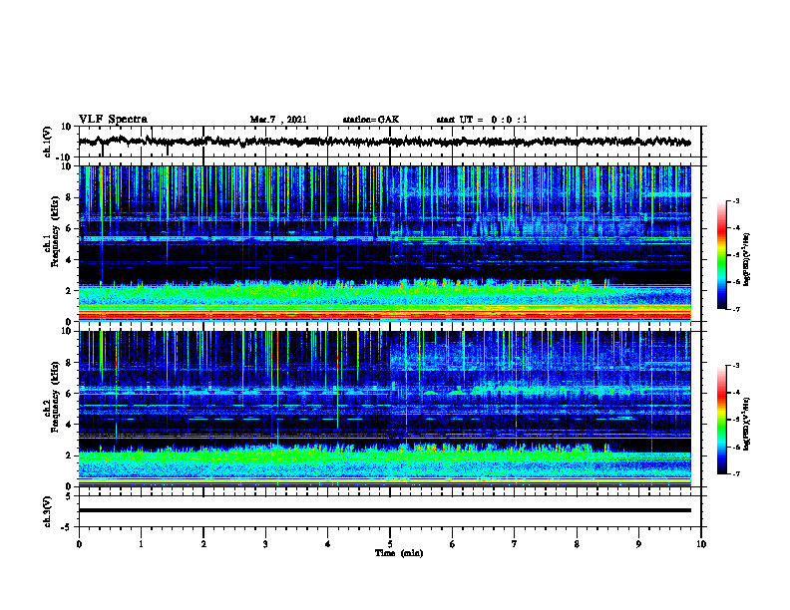Click the "-7" label on ch.1 colorbar
790x610 pixels.
pos(736,309)
